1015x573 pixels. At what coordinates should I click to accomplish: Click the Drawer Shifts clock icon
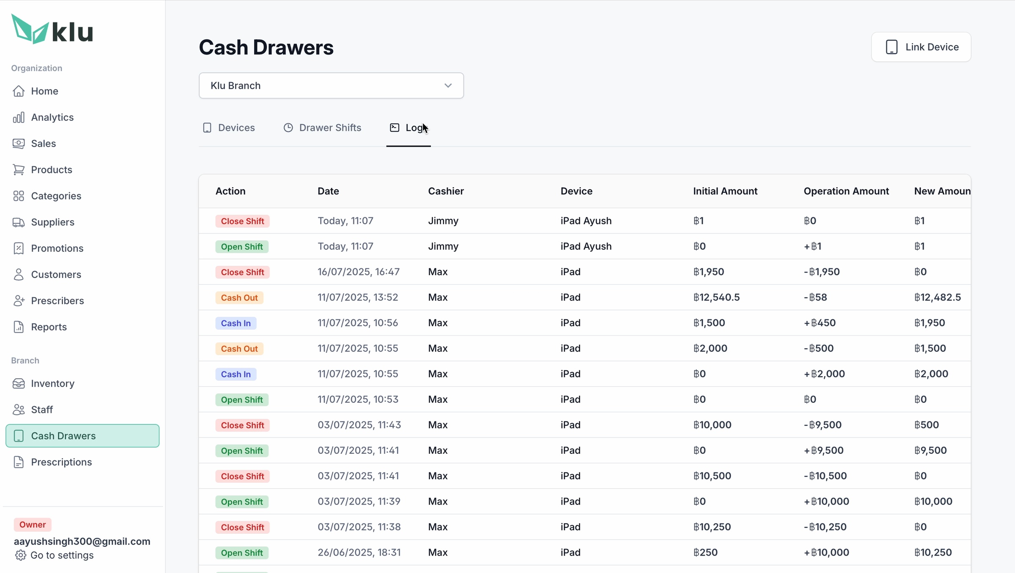click(288, 128)
